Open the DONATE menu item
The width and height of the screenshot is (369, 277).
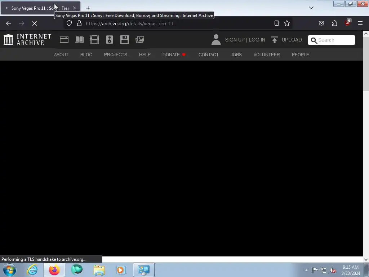(174, 55)
